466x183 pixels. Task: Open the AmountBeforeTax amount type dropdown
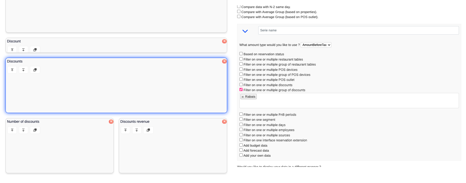click(x=316, y=45)
